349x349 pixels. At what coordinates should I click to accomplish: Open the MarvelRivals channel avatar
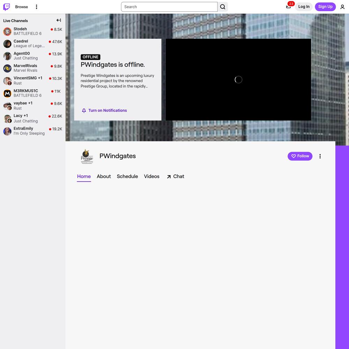coord(7,68)
